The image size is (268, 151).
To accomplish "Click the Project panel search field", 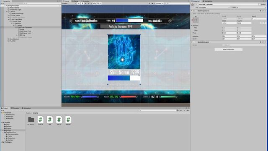I will click(x=157, y=111).
